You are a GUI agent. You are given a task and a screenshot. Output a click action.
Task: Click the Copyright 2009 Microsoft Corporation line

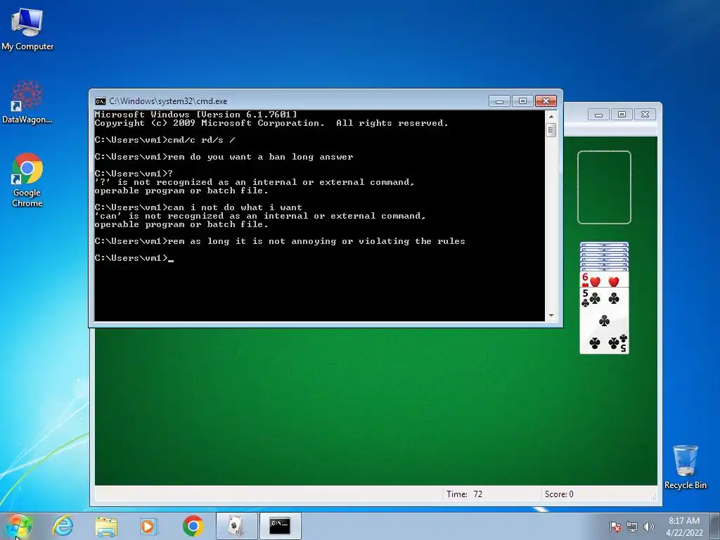click(271, 123)
